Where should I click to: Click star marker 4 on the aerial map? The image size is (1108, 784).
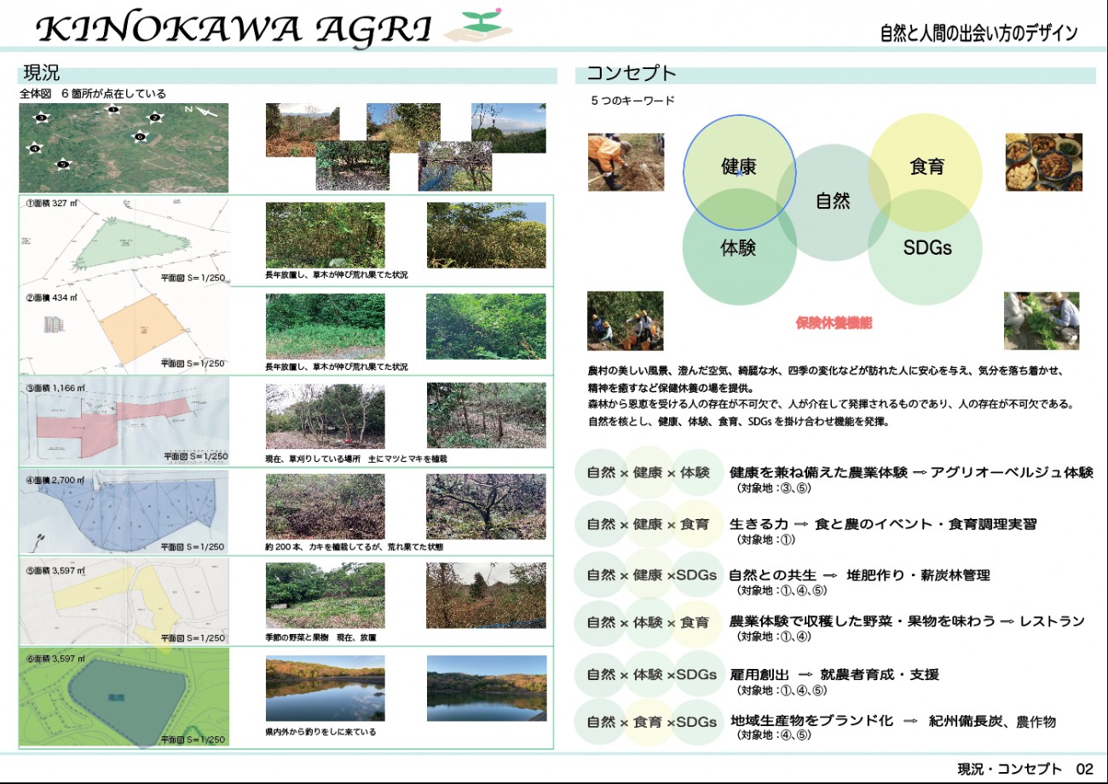click(34, 148)
